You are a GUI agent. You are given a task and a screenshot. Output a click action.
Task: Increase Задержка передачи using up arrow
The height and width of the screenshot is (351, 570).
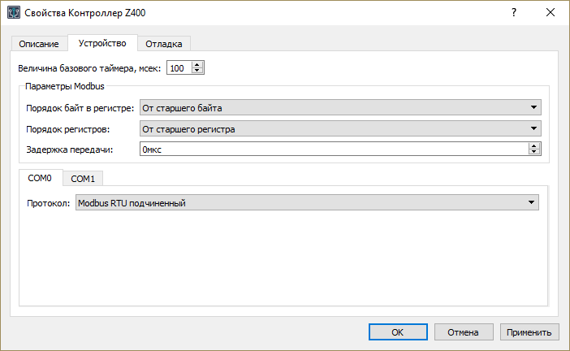pyautogui.click(x=533, y=145)
